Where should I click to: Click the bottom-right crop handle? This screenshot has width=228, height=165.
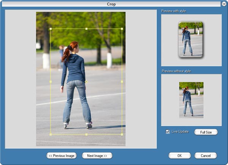click(x=122, y=135)
